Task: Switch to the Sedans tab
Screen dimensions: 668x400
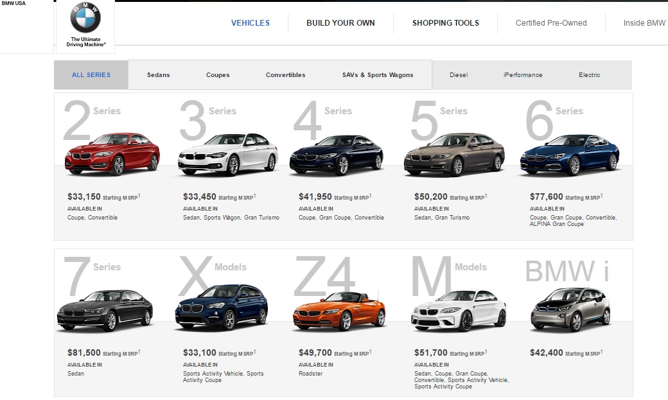Action: point(159,75)
